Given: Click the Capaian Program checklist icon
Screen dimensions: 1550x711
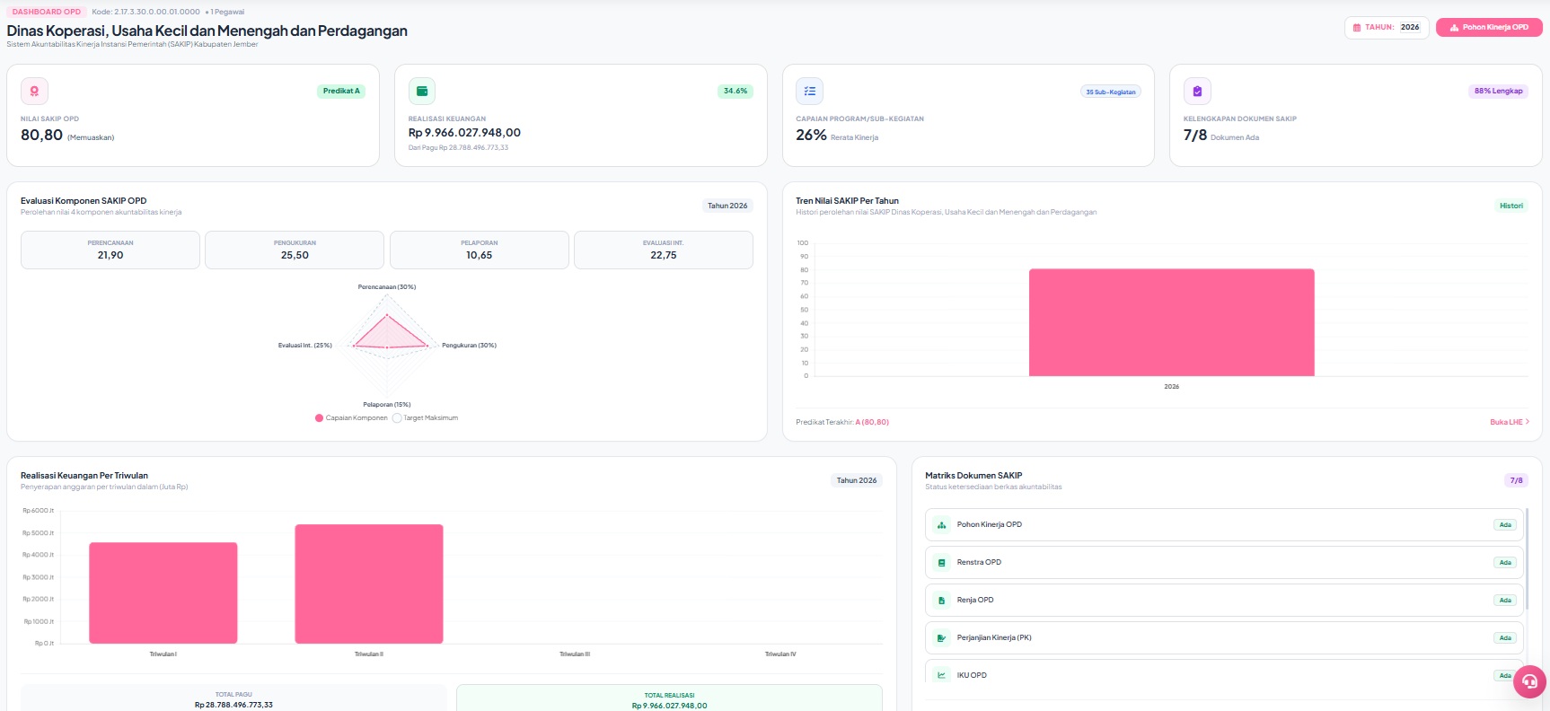Looking at the screenshot, I should pyautogui.click(x=809, y=91).
